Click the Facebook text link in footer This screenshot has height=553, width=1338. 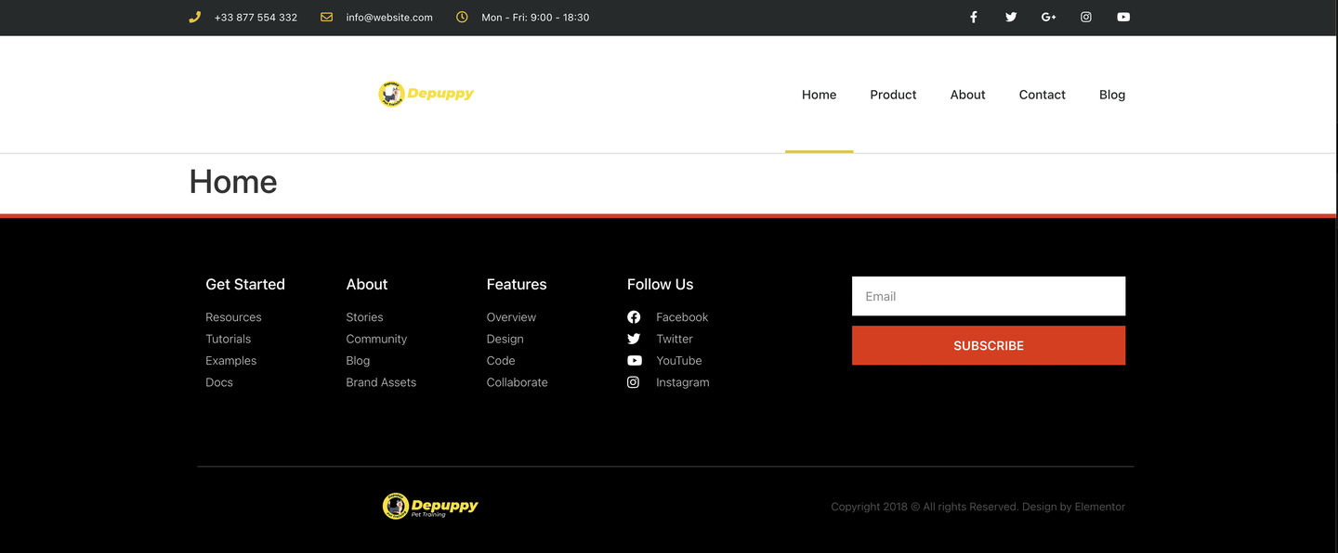682,317
